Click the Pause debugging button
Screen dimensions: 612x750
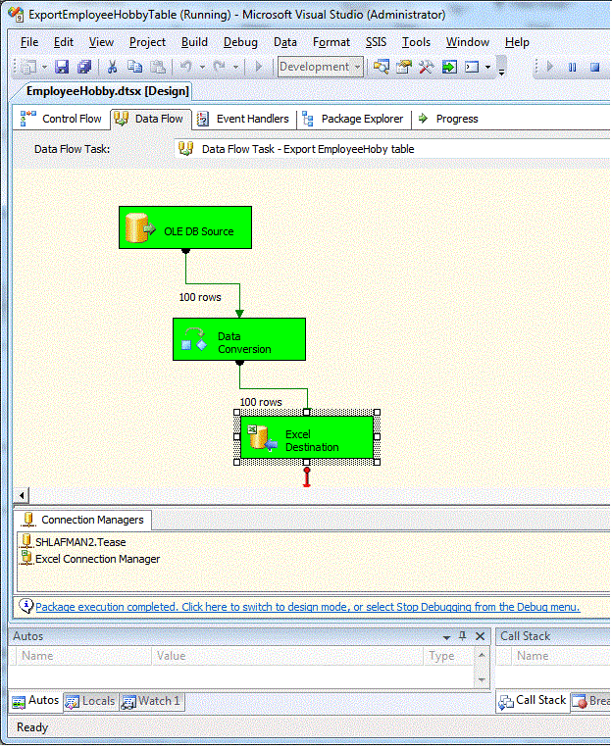click(573, 67)
